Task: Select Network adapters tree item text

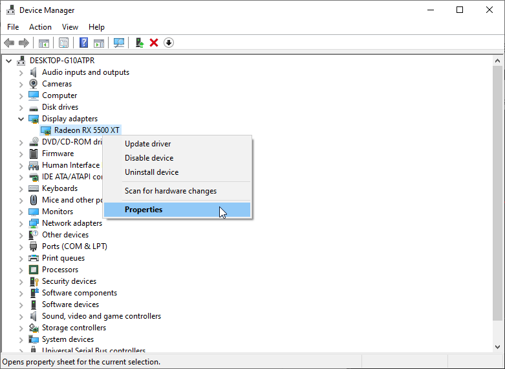Action: click(72, 223)
